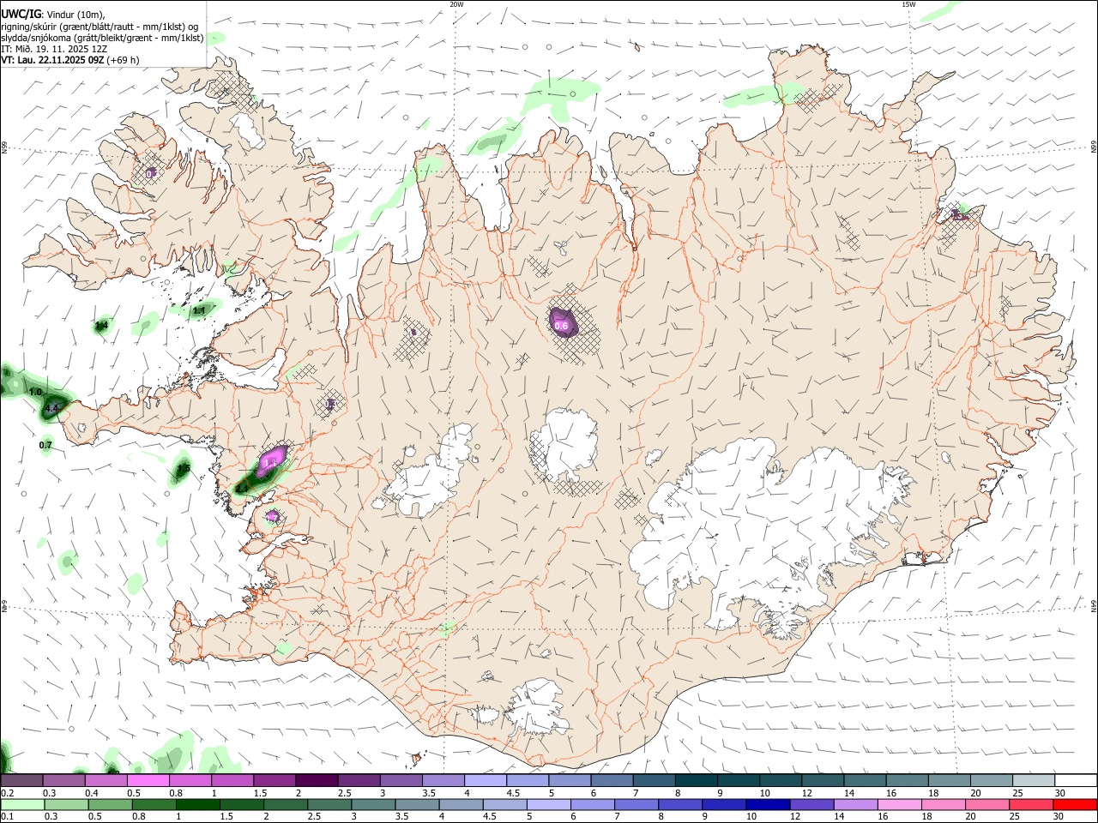
Task: Click the initial time 'IT: Mið. 19. 11. 2025 12Z'
Action: point(54,49)
